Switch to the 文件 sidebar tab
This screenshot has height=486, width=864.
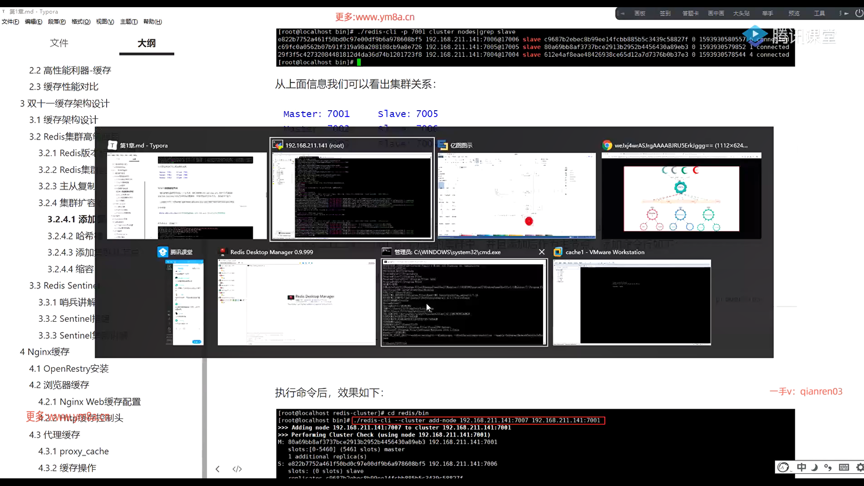pyautogui.click(x=59, y=43)
